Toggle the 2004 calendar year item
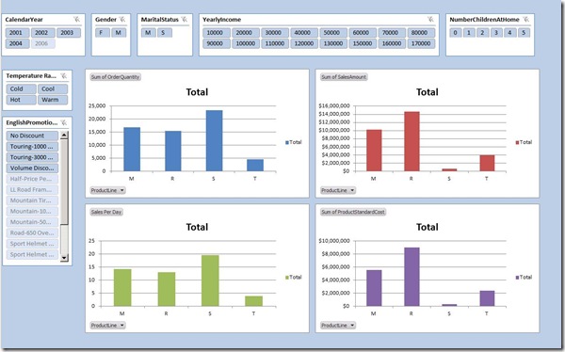Viewport: 565px width, 352px height. 17,43
